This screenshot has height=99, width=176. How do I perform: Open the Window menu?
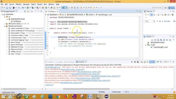tap(51, 4)
